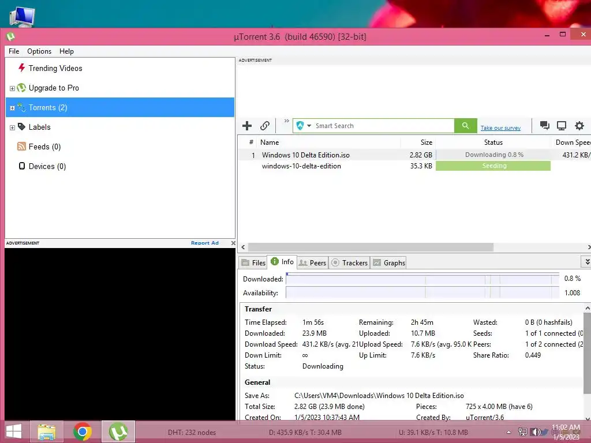Click the Downloaded pieces progress bar

click(422, 279)
